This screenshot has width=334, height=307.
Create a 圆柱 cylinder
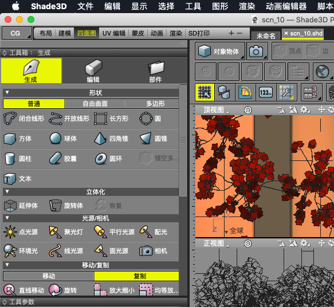(x=17, y=159)
